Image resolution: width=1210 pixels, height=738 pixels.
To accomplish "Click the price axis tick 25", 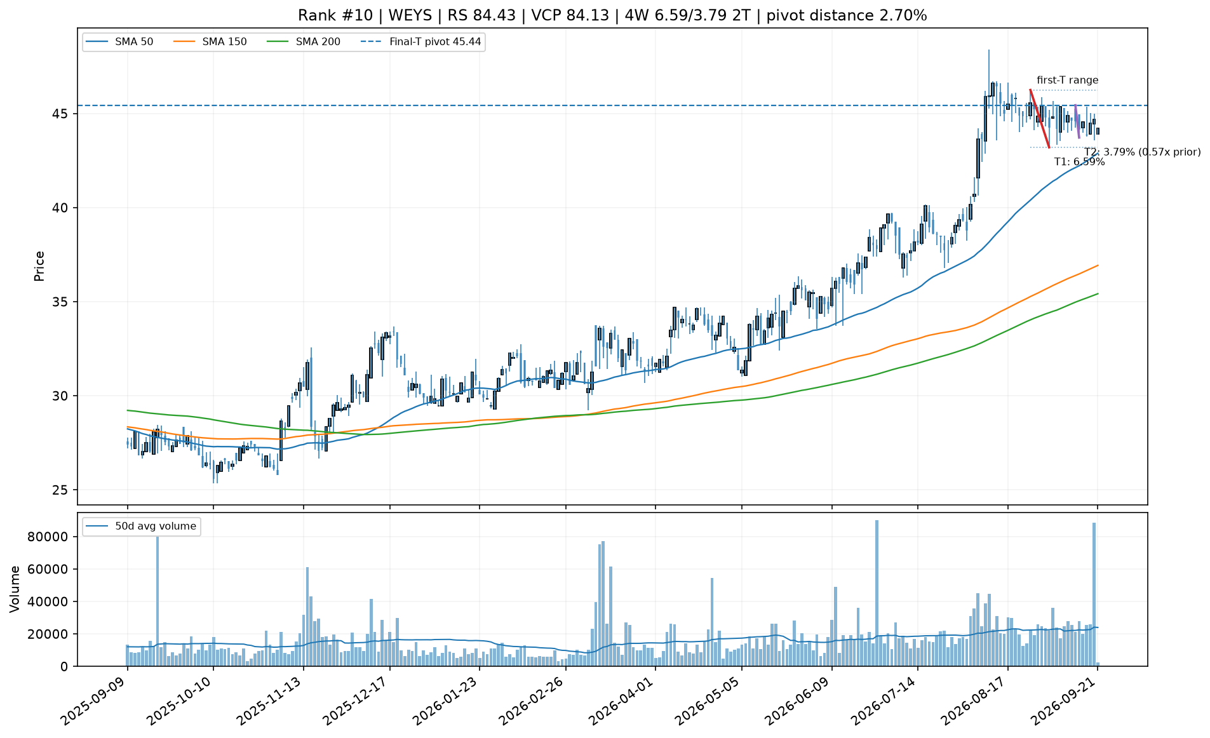I will (x=62, y=490).
